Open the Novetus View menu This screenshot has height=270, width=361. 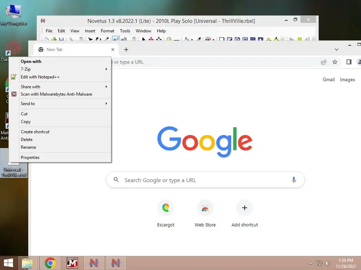(75, 31)
